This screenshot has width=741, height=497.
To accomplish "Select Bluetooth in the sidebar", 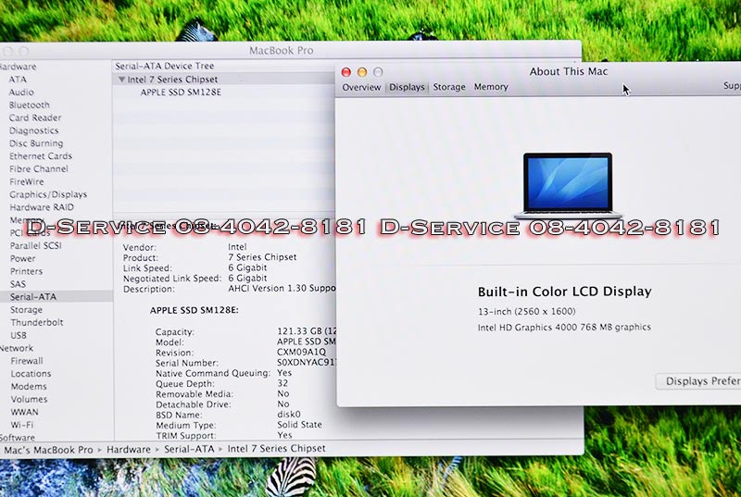I will (30, 105).
